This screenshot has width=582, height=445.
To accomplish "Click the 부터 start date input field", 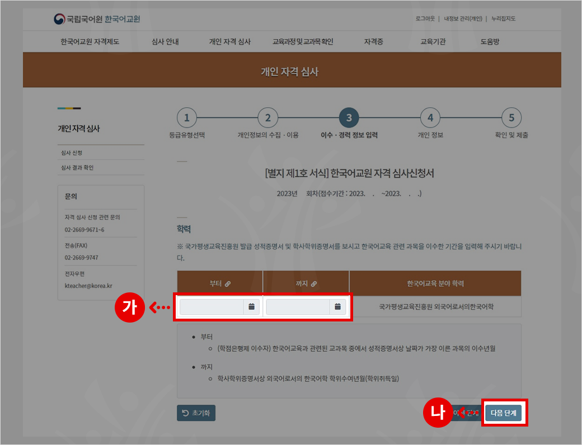I will [212, 307].
